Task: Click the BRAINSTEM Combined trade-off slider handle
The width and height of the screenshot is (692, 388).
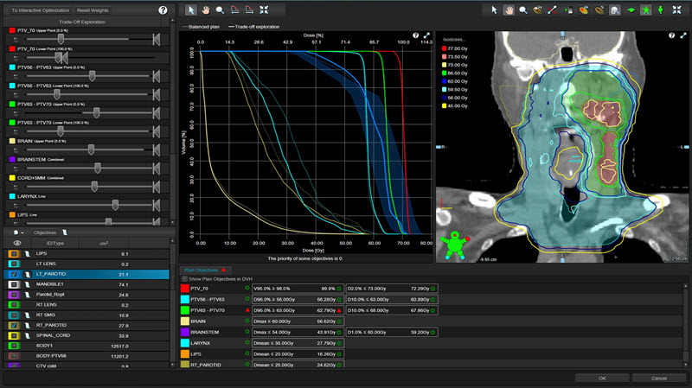Action: (x=97, y=167)
